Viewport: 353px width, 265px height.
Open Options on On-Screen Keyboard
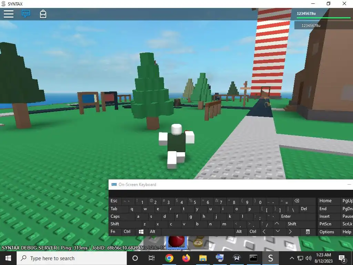(x=329, y=232)
